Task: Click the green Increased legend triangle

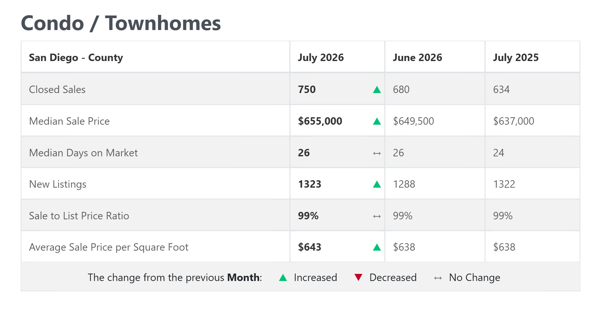Action: (x=283, y=277)
